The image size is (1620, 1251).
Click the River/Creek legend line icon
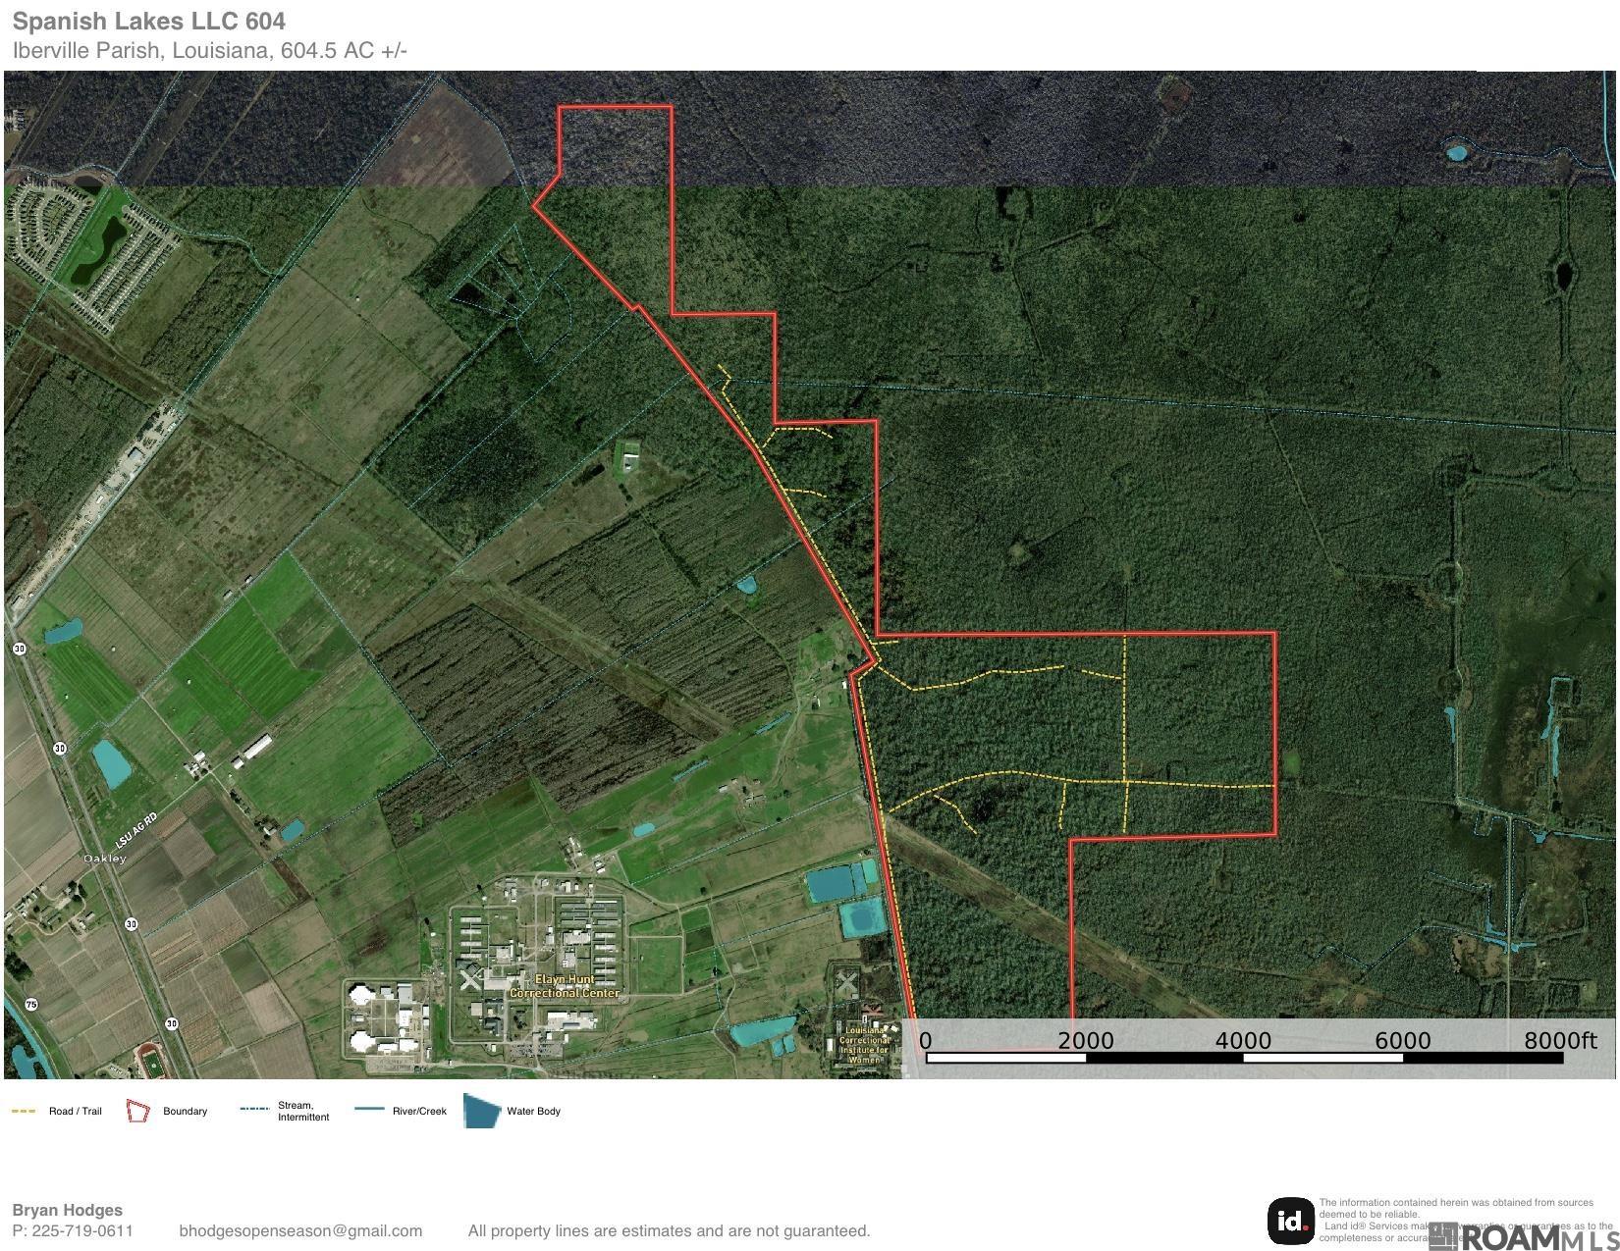[x=369, y=1109]
